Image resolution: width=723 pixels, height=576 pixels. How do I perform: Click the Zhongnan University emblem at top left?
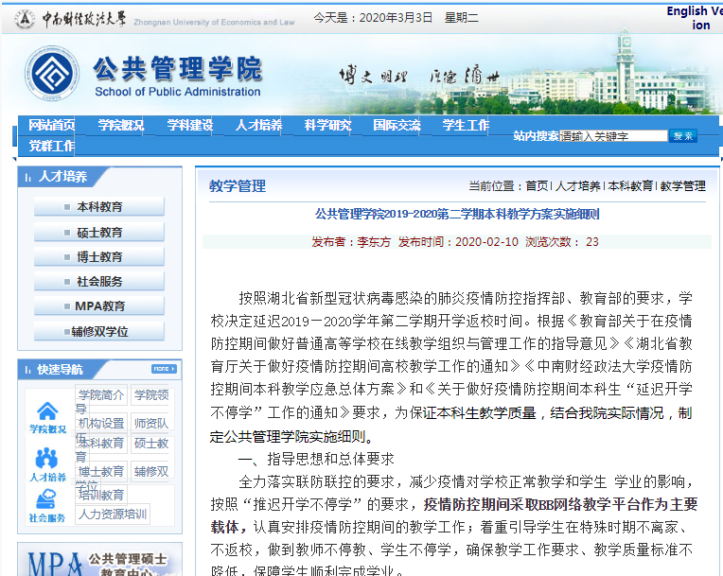coord(24,18)
